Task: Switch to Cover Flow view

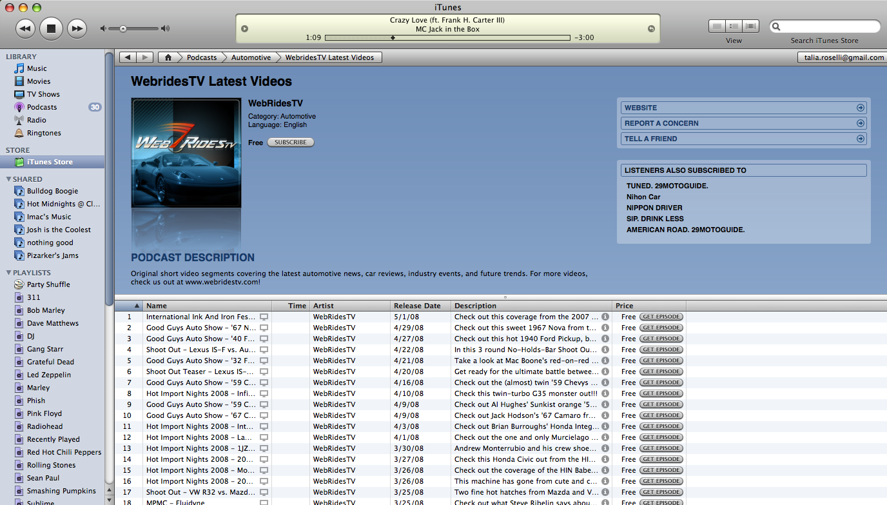Action: click(x=750, y=26)
